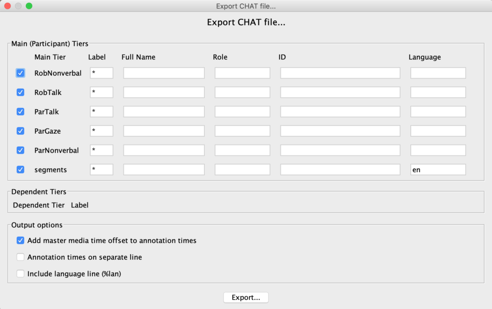Uncheck the RobTalk tier checkbox
492x309 pixels.
(x=20, y=92)
